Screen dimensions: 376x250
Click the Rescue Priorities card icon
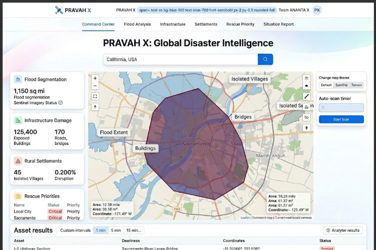tap(18, 196)
